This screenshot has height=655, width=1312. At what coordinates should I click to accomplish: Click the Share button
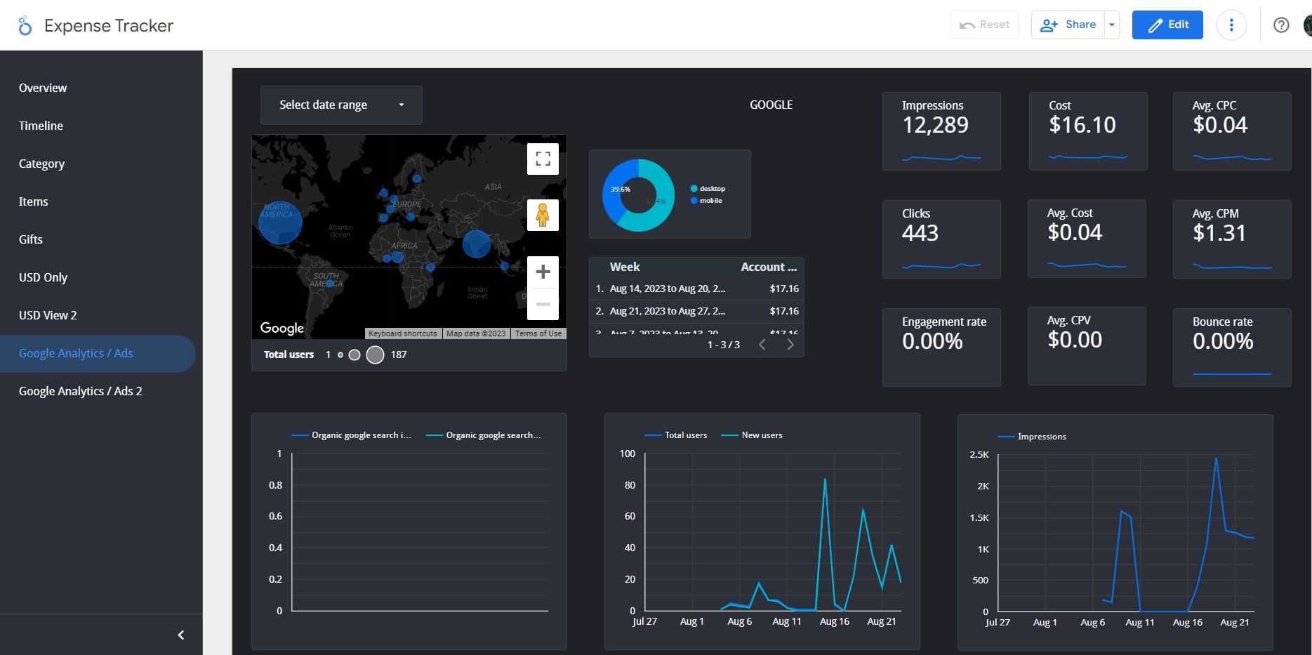pyautogui.click(x=1068, y=25)
